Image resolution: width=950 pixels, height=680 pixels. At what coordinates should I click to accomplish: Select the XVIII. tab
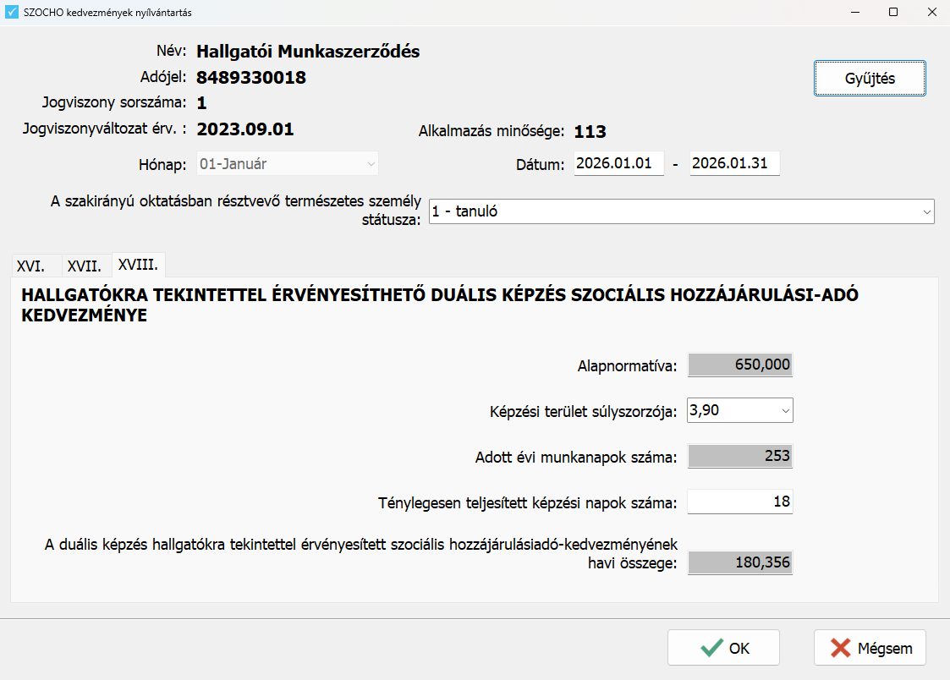pos(138,265)
